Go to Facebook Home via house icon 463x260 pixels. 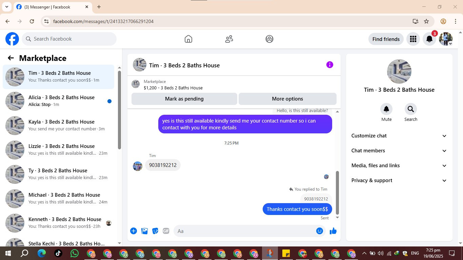click(188, 39)
